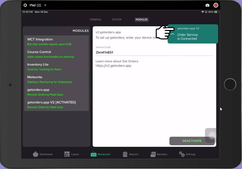Open the Reports clipboard icon
242x169 pixels.
pos(125,154)
